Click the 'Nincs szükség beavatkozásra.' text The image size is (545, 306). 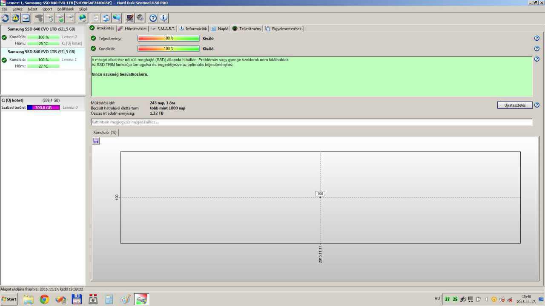click(120, 74)
